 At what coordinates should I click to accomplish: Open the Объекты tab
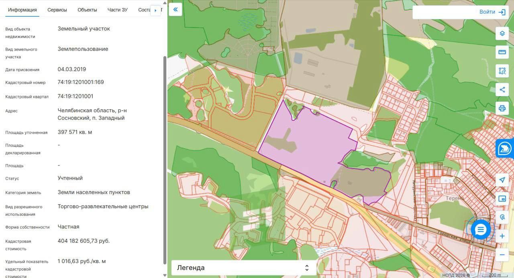click(x=87, y=10)
